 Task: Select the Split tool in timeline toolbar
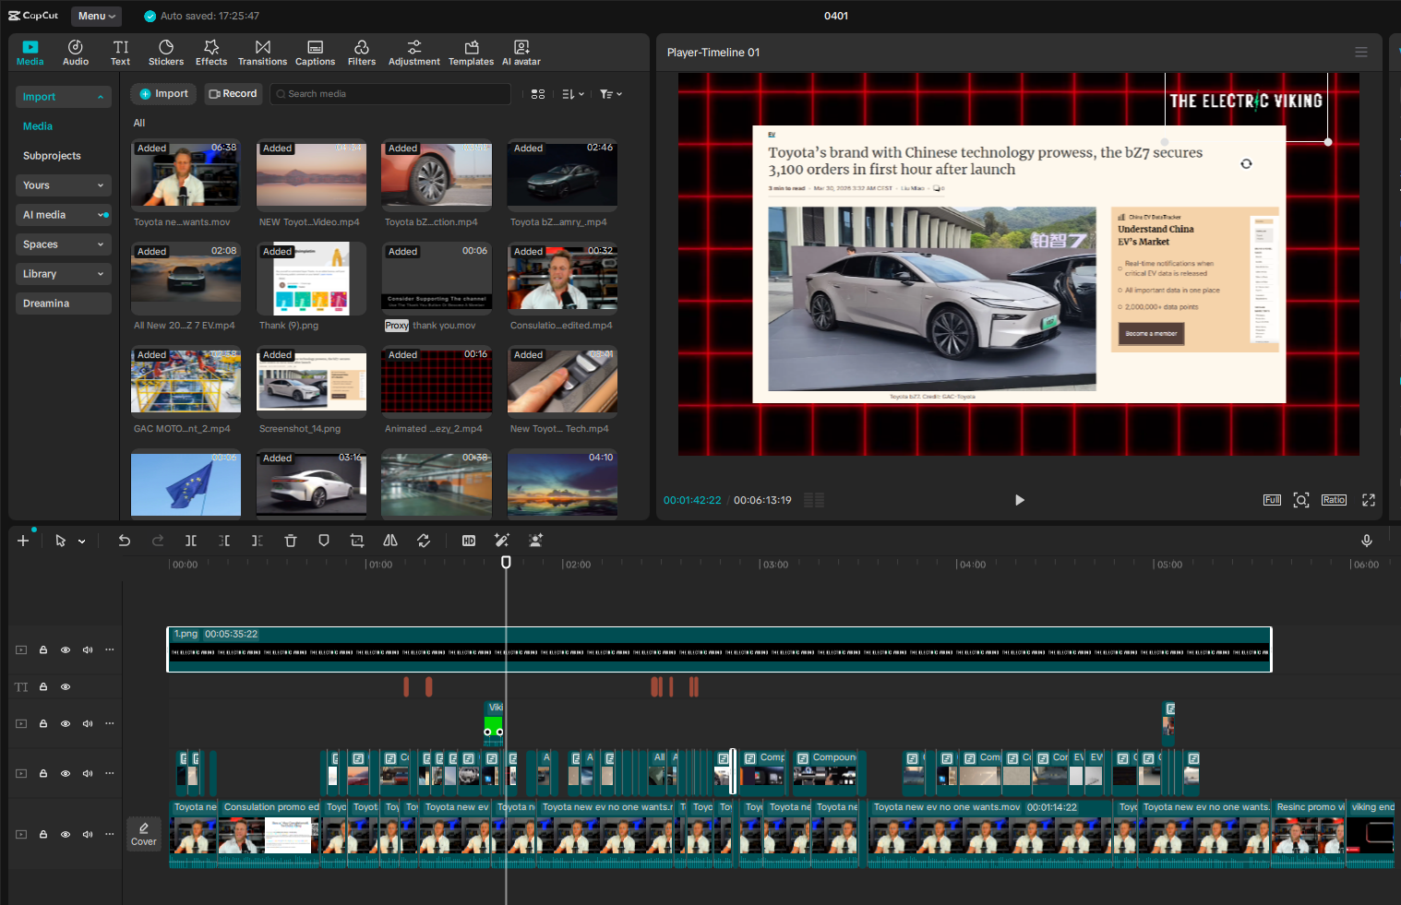[x=190, y=540]
